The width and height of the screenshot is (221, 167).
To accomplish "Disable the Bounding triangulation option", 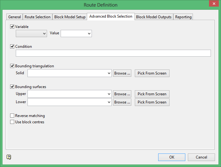I will (12, 66).
